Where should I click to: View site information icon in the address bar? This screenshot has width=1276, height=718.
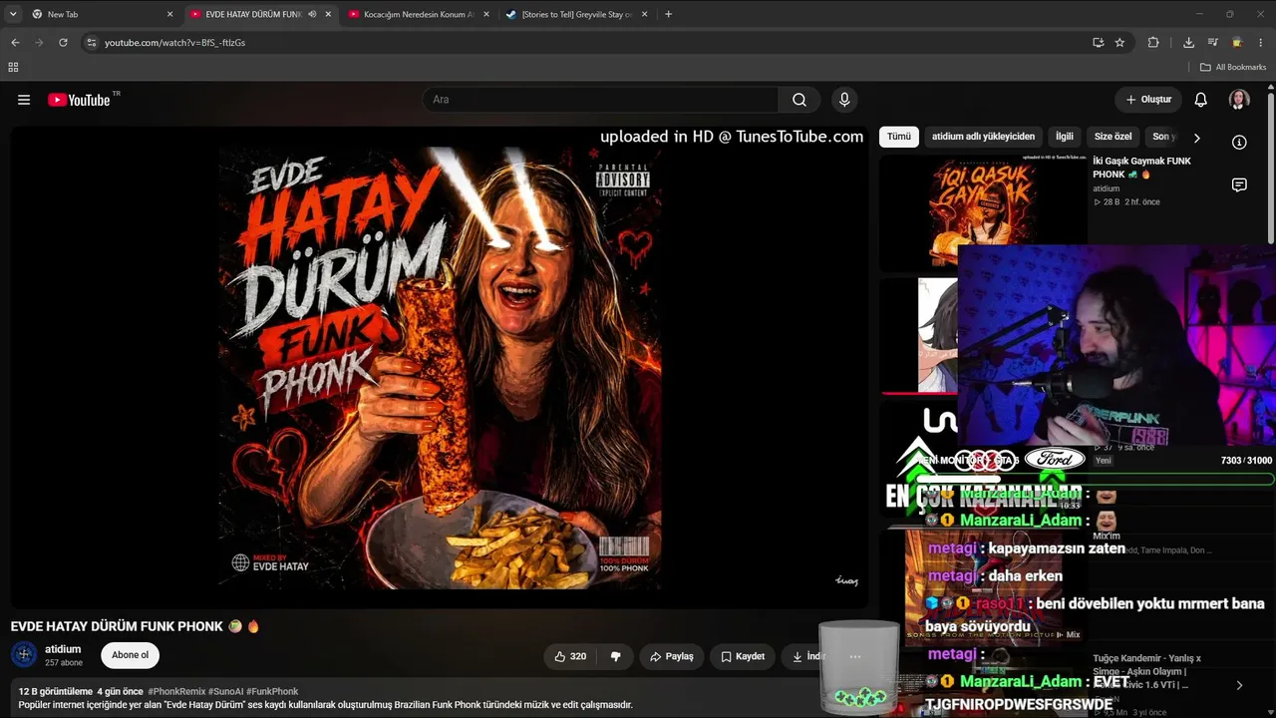coord(91,43)
